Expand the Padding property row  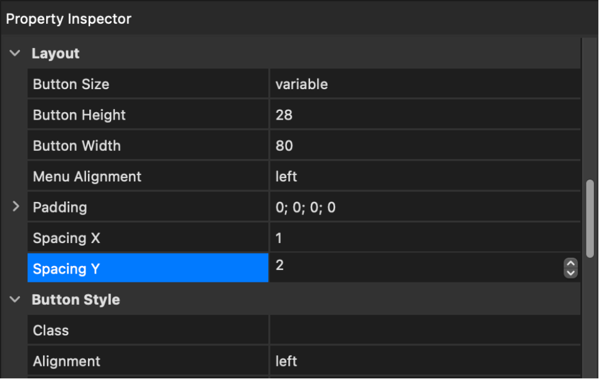click(x=16, y=206)
